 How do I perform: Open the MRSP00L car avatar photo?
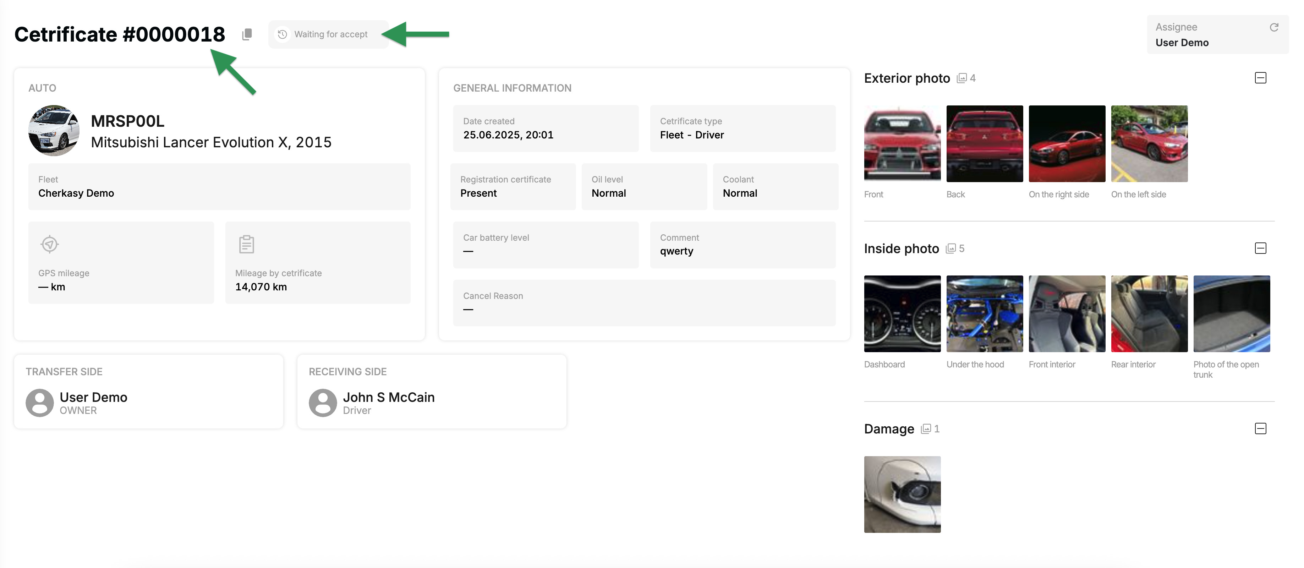pyautogui.click(x=54, y=131)
